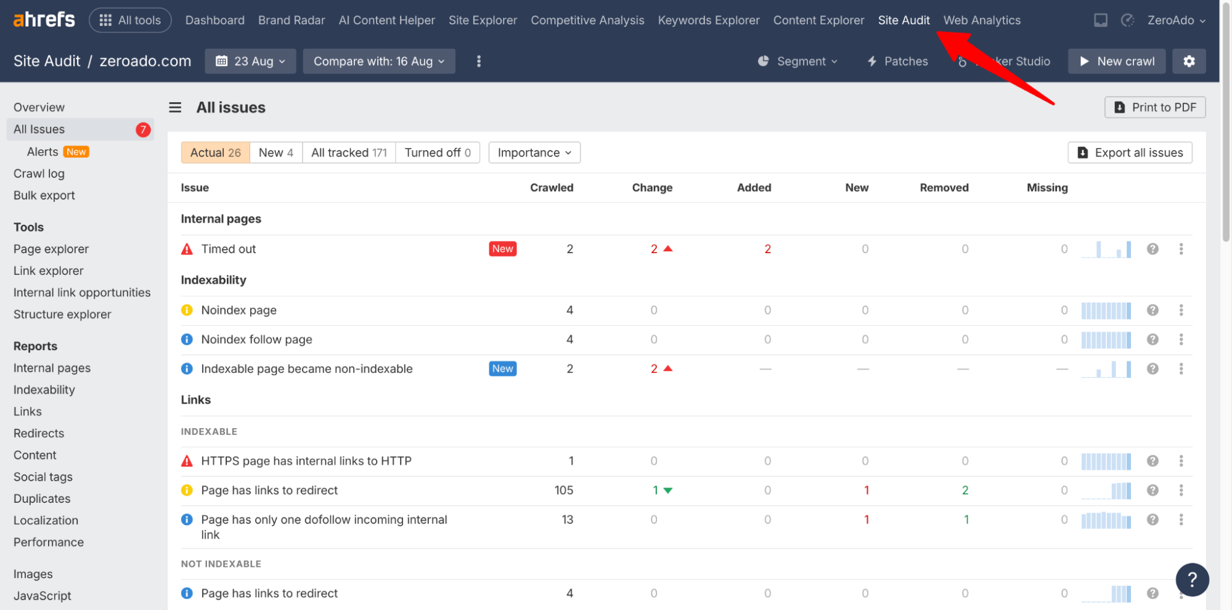
Task: Open options for Noindex follow page row
Action: point(1181,340)
